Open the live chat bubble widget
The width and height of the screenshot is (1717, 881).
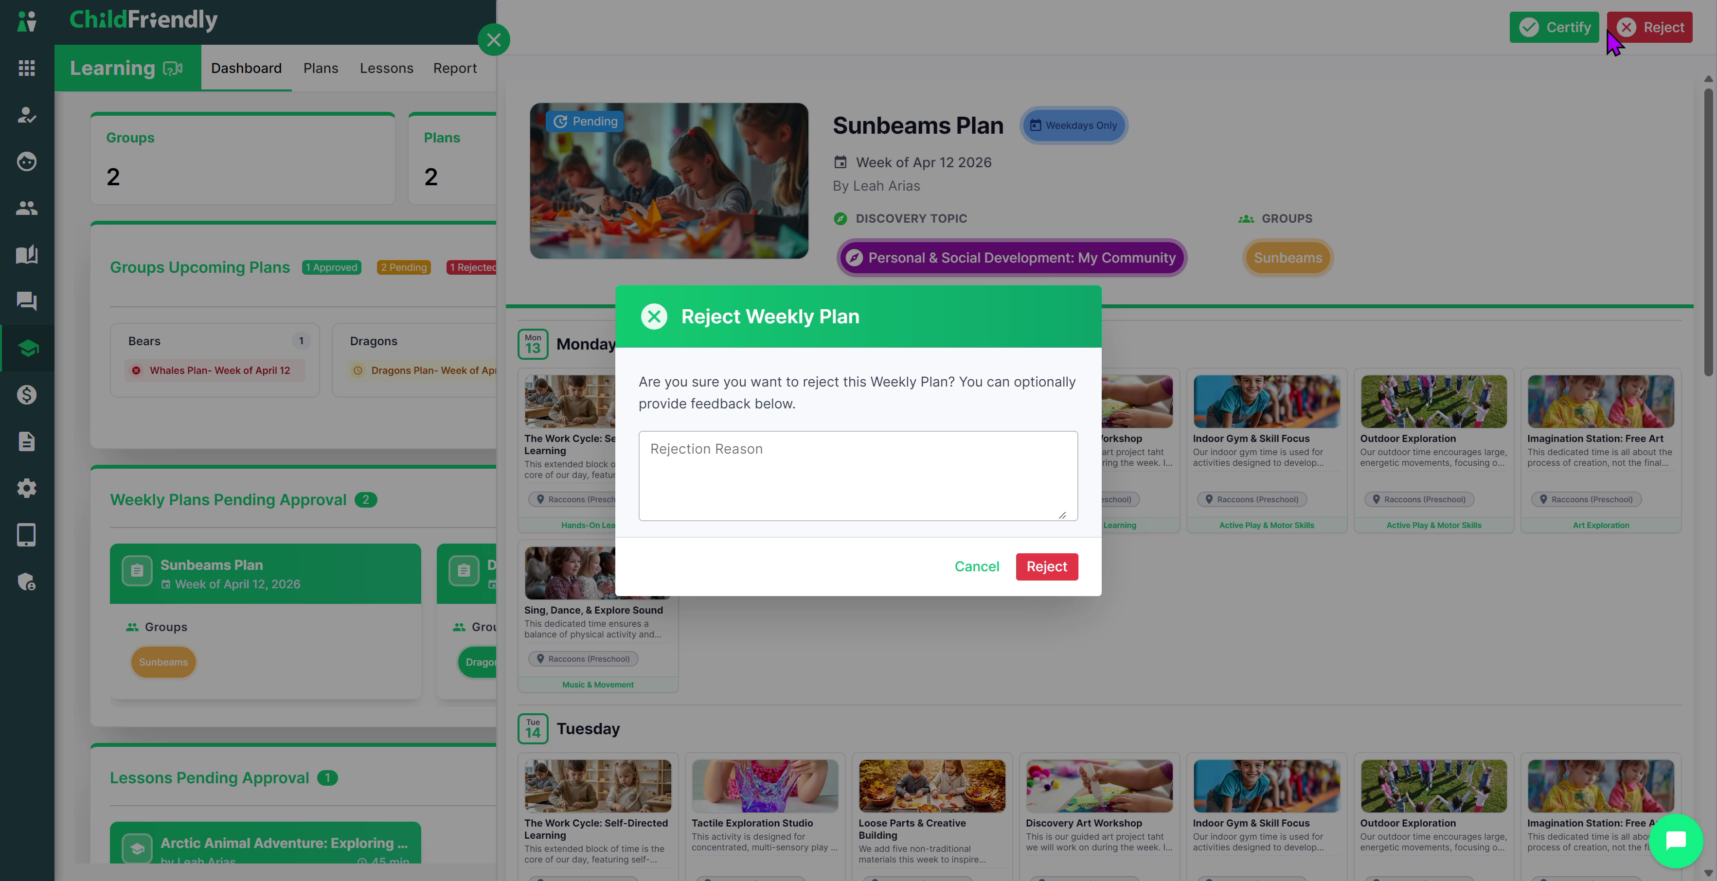pos(1676,841)
